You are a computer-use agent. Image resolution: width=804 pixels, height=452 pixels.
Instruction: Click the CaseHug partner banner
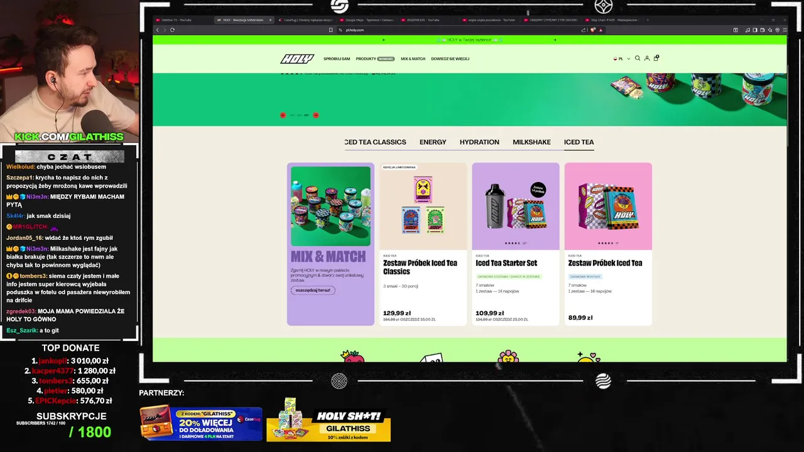point(201,424)
